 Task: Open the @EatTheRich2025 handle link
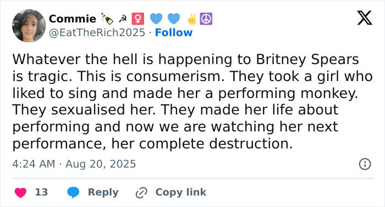(x=97, y=32)
